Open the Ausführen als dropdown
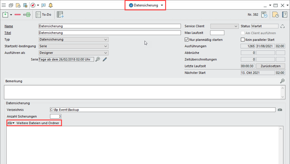The height and width of the screenshot is (164, 290). click(106, 53)
